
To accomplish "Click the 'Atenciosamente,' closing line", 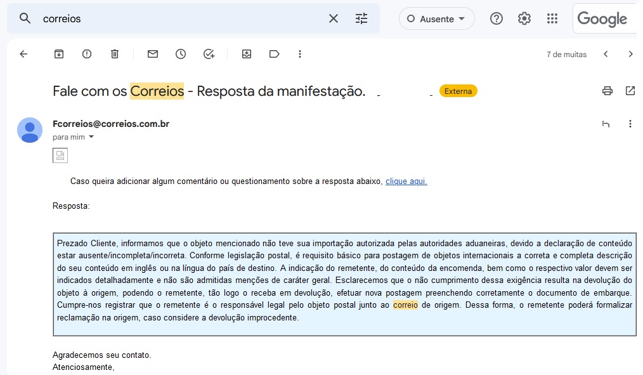I will pos(83,367).
